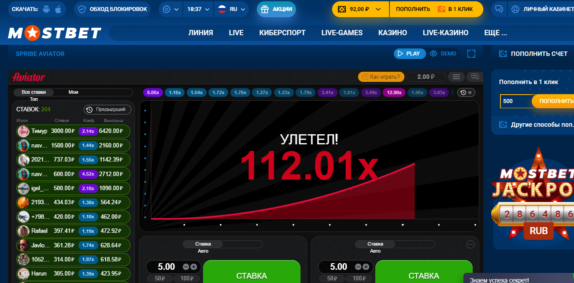Expand the 18:37 time zone dropdown

[x=198, y=9]
